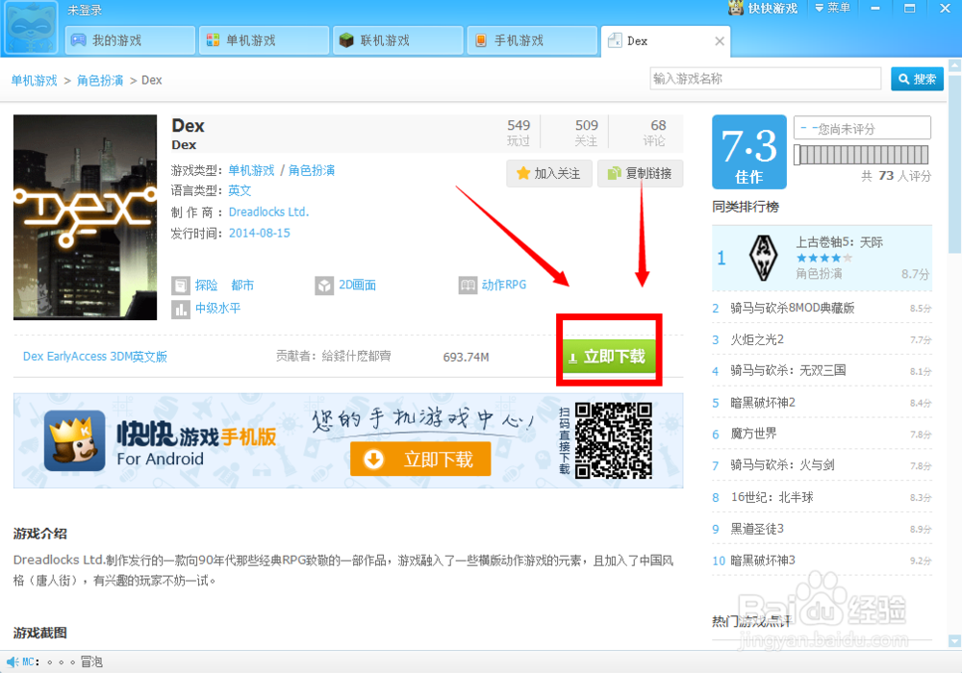Click the Dex game cover image

coord(86,217)
